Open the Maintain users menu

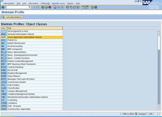pyautogui.click(x=58, y=4)
